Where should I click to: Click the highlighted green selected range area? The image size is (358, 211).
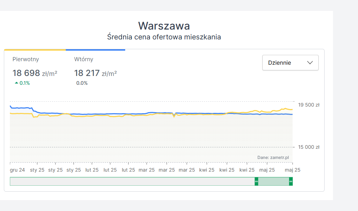pos(273,181)
